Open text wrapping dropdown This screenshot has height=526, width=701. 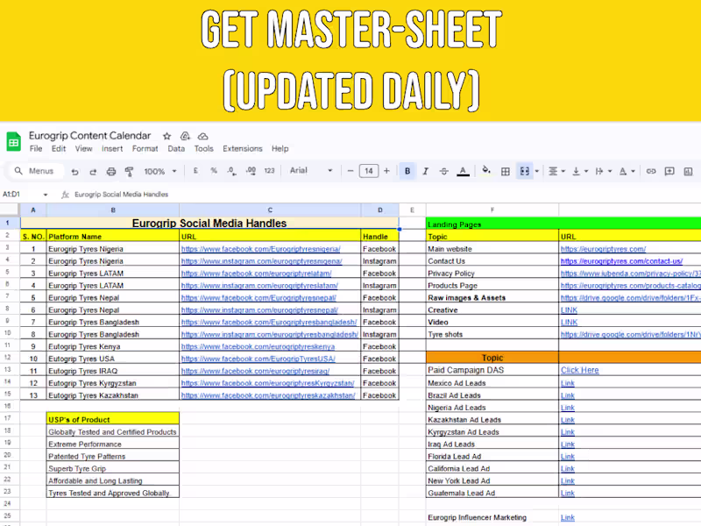[604, 171]
